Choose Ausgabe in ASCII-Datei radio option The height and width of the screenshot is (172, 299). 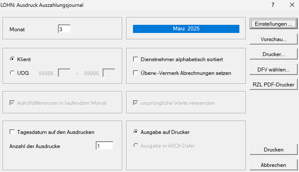pyautogui.click(x=136, y=146)
